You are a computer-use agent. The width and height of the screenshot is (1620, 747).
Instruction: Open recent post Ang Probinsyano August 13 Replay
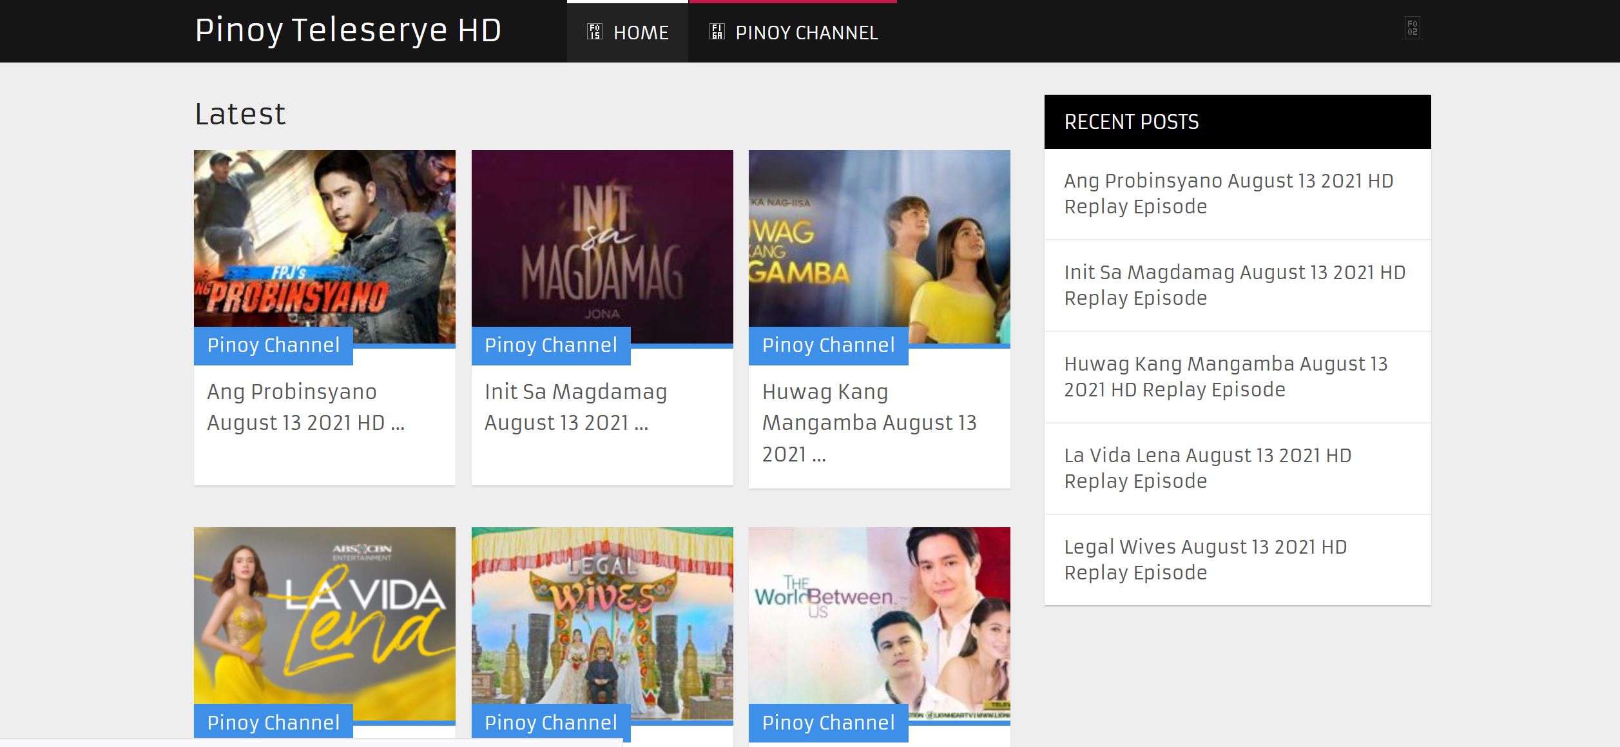(x=1228, y=193)
